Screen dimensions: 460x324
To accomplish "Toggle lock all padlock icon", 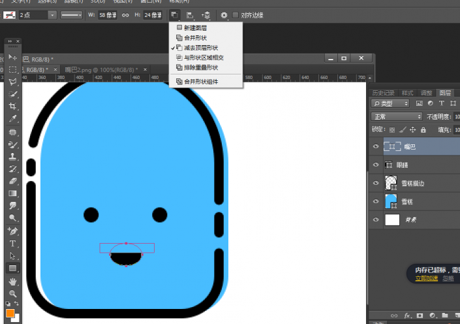I will pos(423,129).
